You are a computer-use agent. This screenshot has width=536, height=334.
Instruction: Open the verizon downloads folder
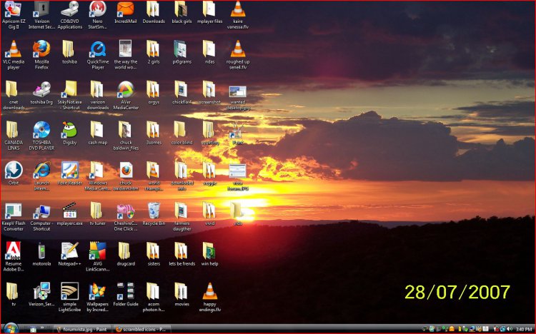click(x=98, y=96)
